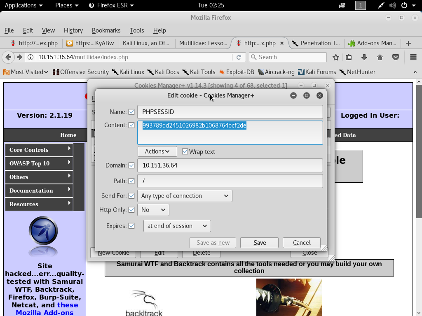Click the Firefox home icon
The image size is (422, 316).
pos(380,57)
